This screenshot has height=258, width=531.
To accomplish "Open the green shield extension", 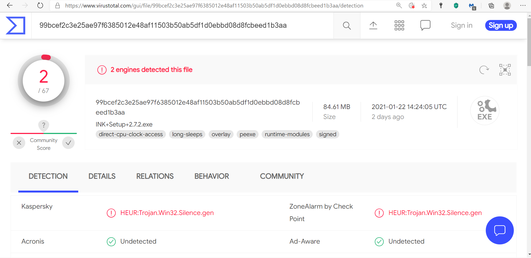I will pyautogui.click(x=456, y=6).
